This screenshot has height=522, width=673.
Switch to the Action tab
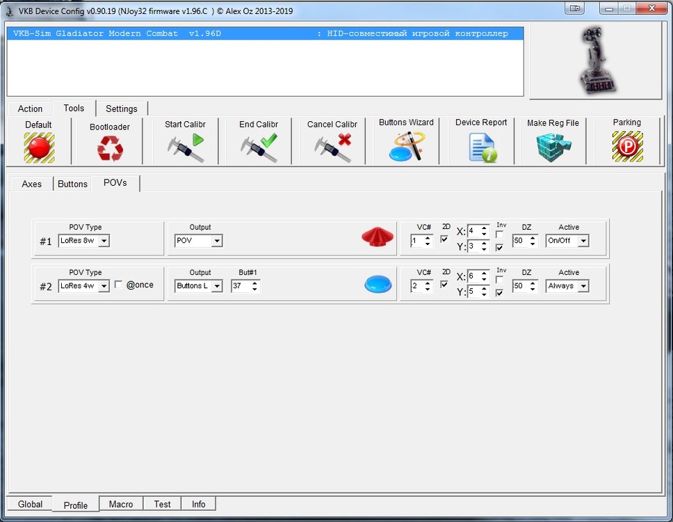click(30, 109)
